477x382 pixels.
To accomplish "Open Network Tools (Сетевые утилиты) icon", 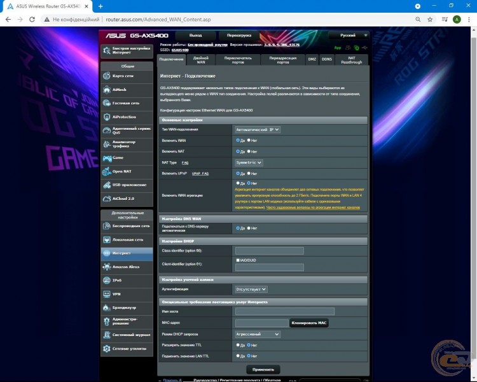I will pyautogui.click(x=106, y=348).
